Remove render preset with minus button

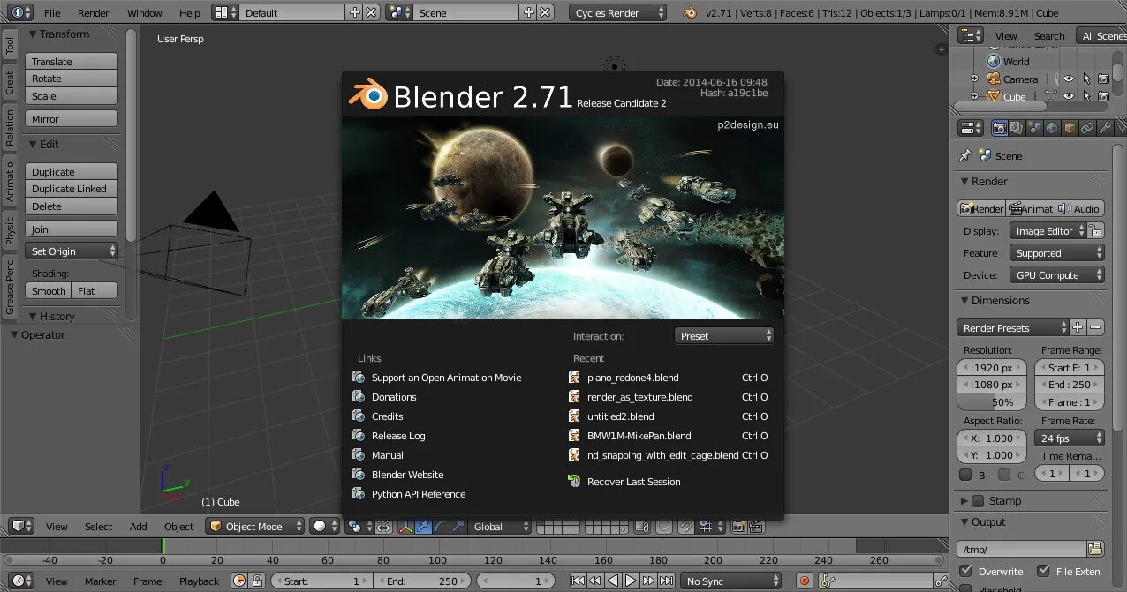[x=1095, y=327]
